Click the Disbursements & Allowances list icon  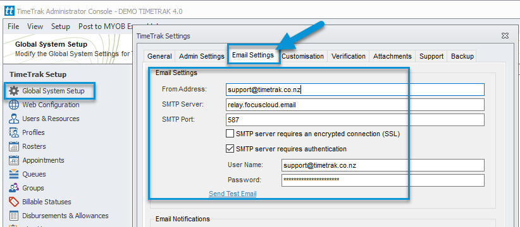tap(13, 216)
